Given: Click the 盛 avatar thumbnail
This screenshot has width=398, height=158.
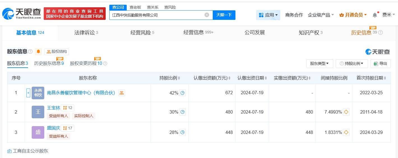Looking at the screenshot, I should pyautogui.click(x=38, y=132).
